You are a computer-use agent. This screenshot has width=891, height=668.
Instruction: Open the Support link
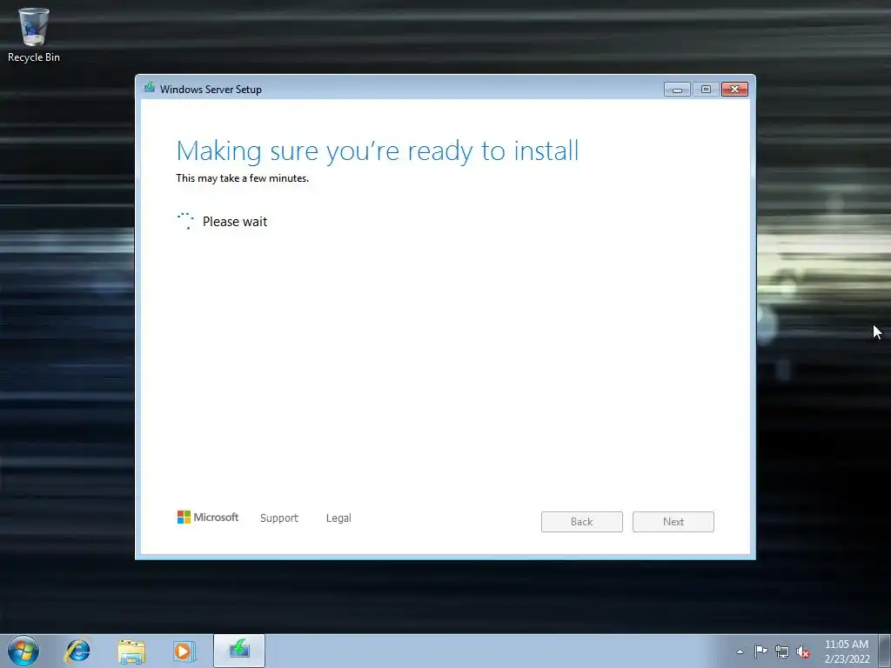pyautogui.click(x=279, y=518)
